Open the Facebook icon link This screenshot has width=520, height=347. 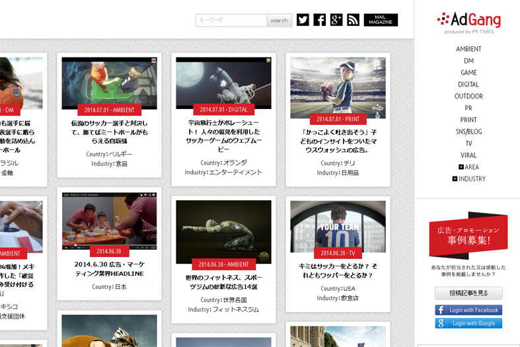[320, 20]
